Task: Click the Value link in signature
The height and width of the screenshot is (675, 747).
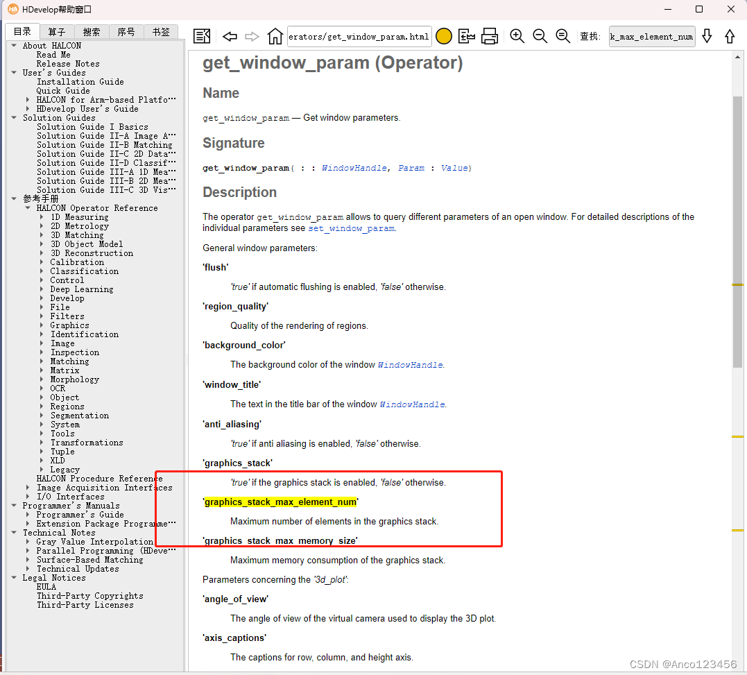Action: point(454,168)
